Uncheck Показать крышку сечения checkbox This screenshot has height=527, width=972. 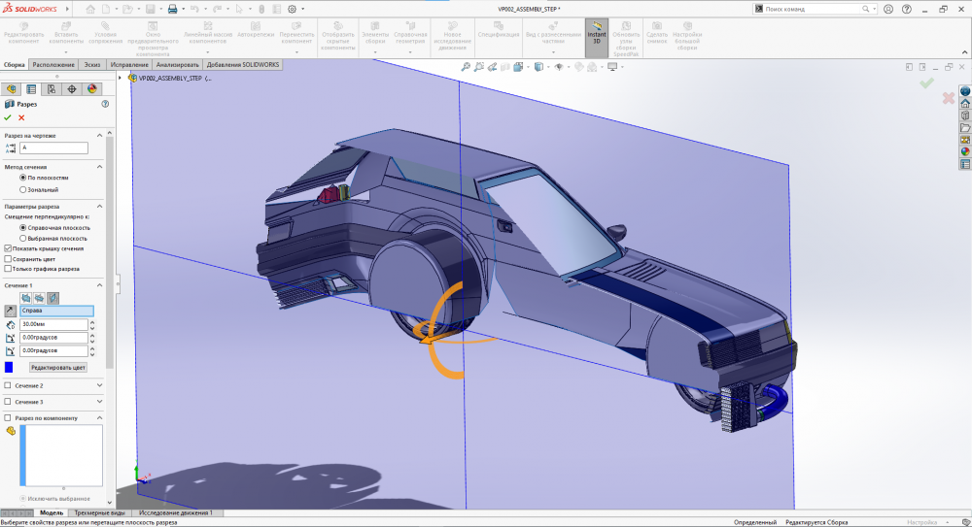(9, 248)
